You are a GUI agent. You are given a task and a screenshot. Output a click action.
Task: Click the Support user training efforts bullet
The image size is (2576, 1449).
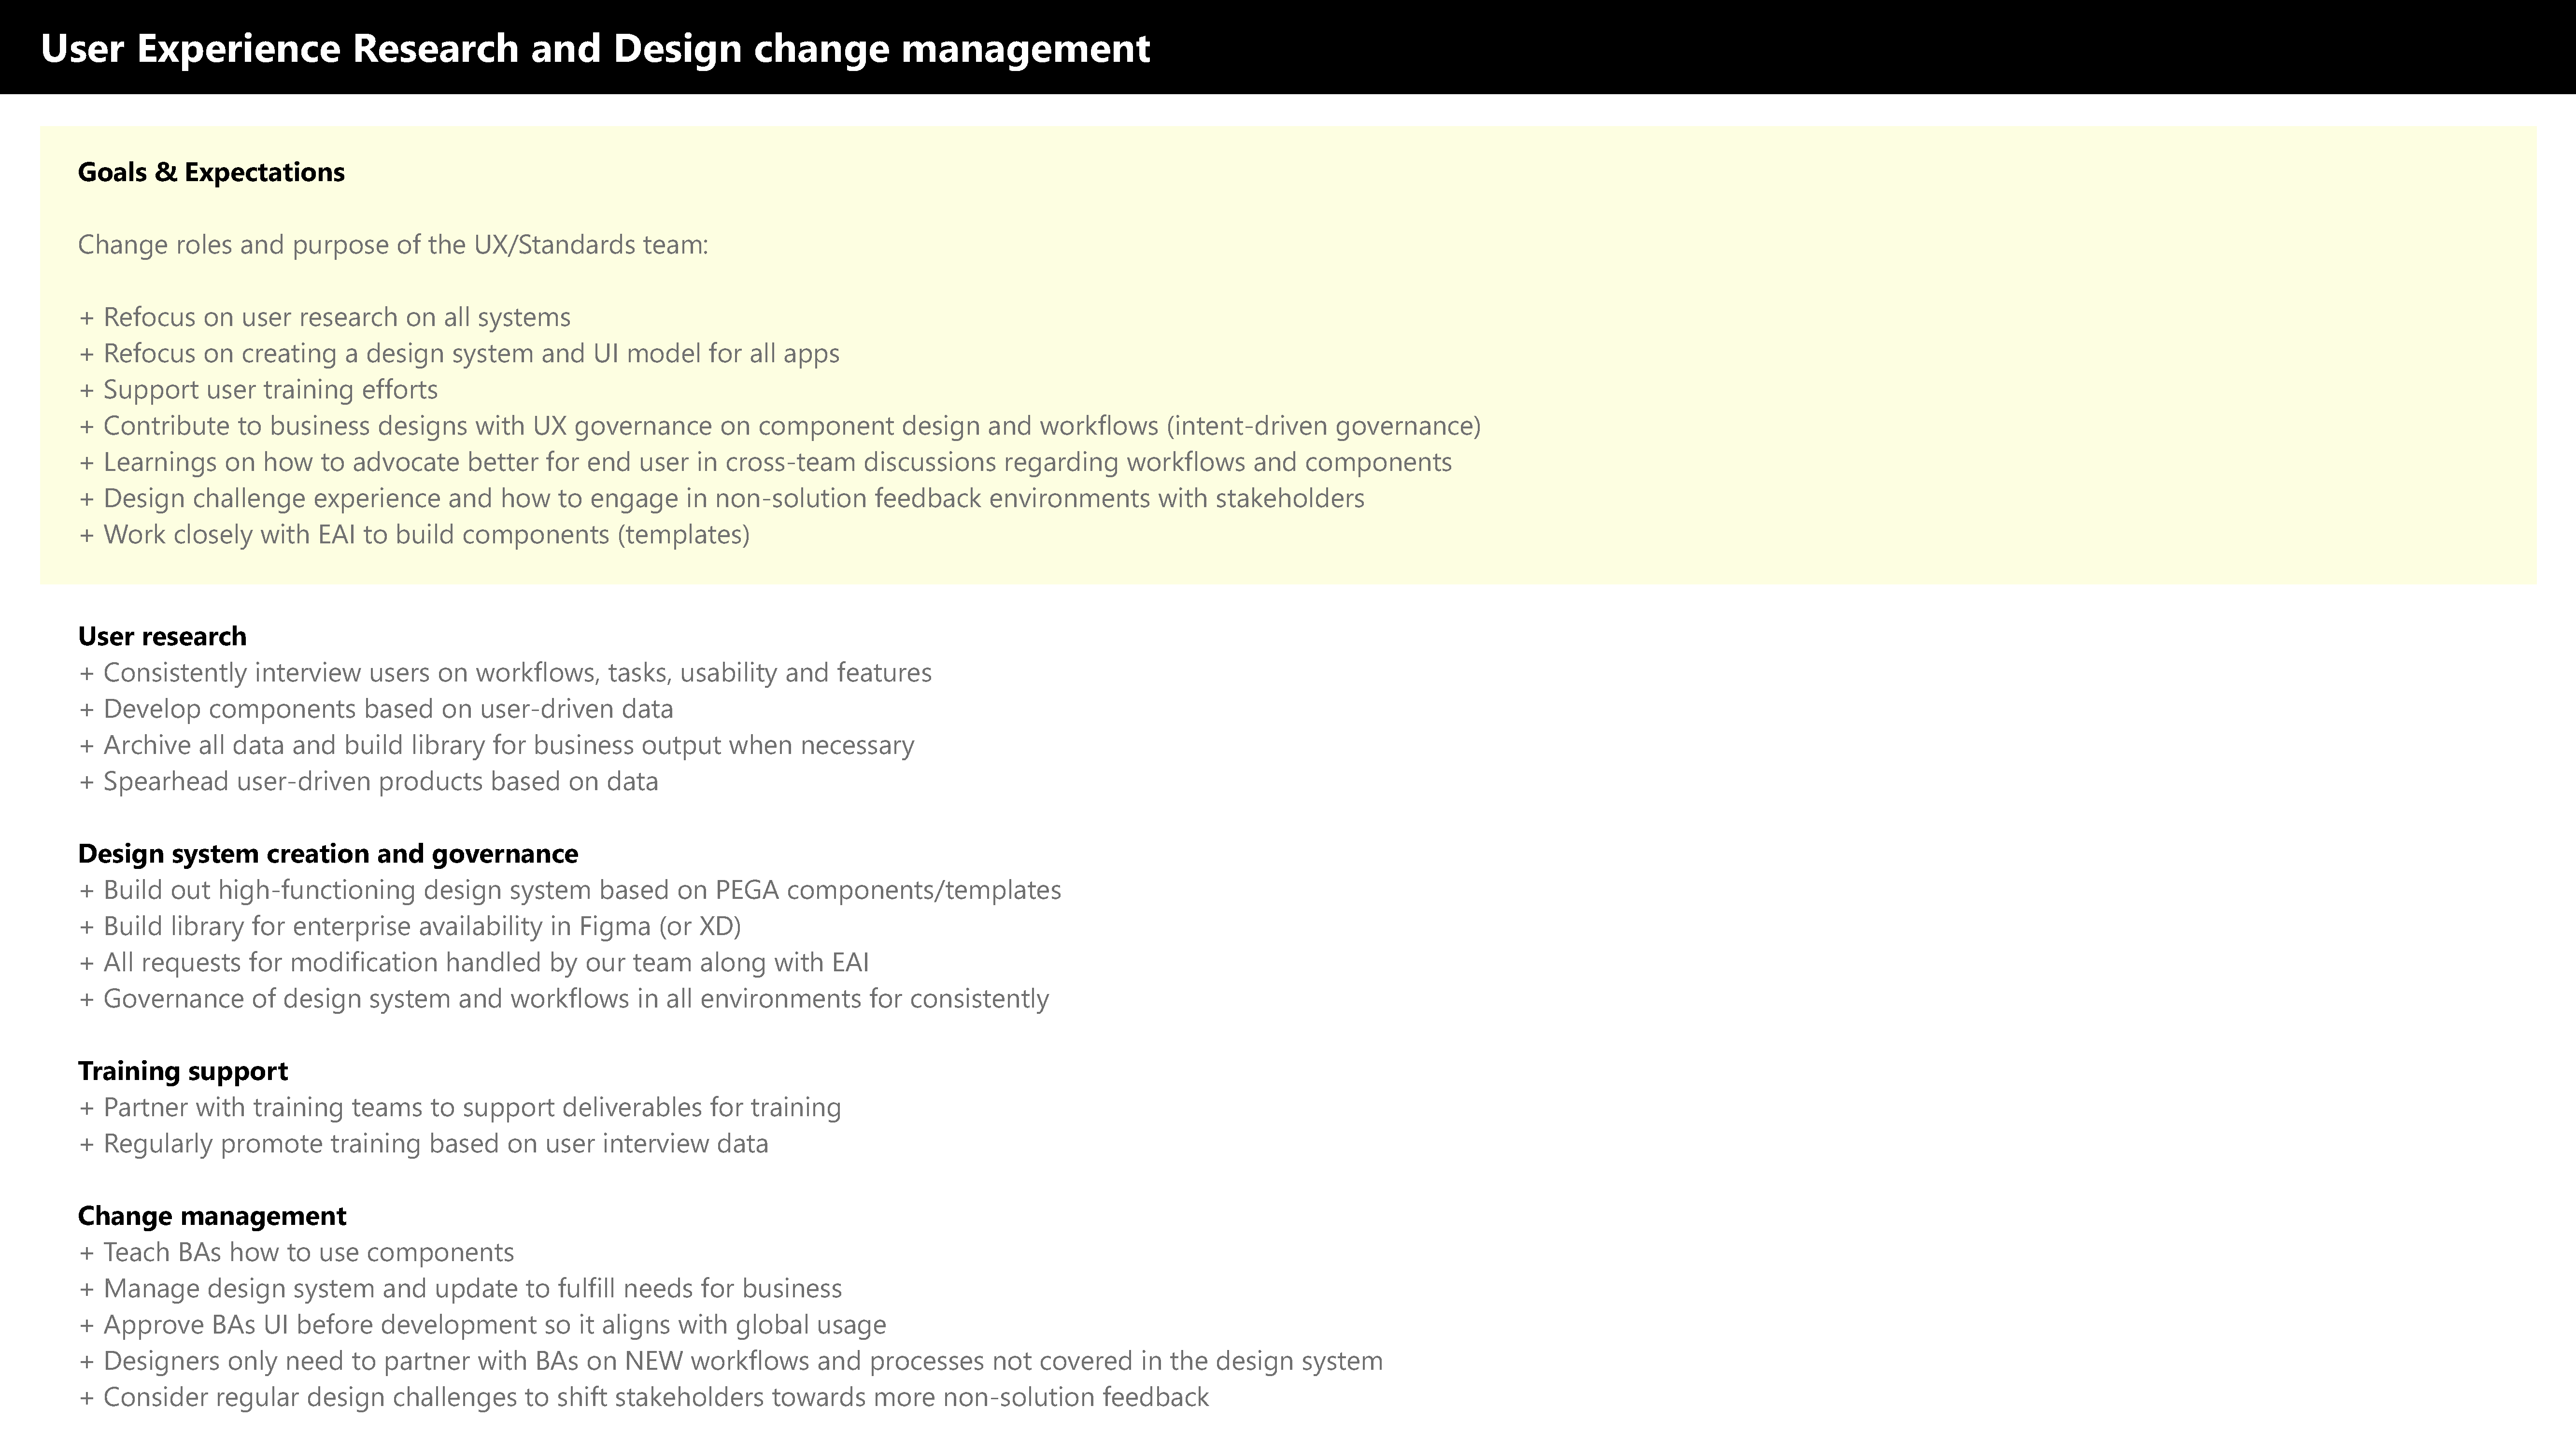point(258,389)
